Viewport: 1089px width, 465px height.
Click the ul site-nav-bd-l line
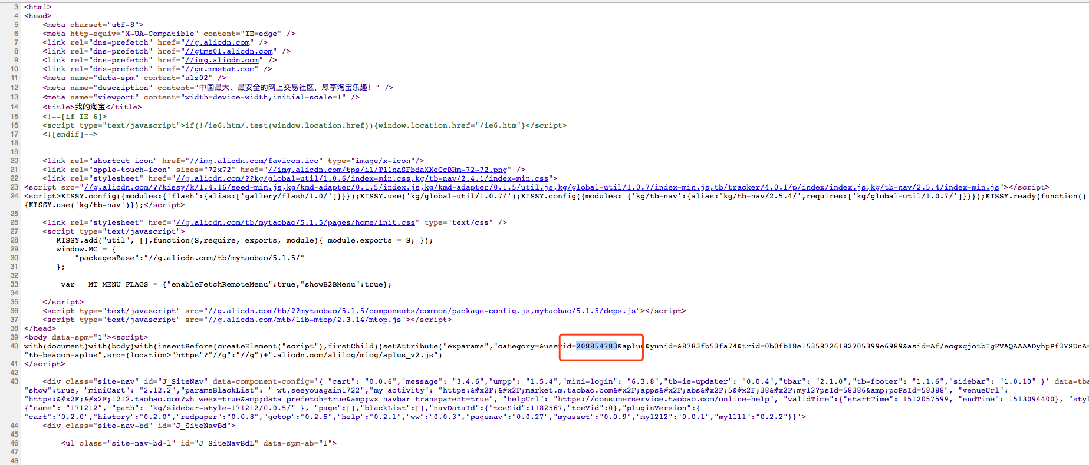(199, 443)
